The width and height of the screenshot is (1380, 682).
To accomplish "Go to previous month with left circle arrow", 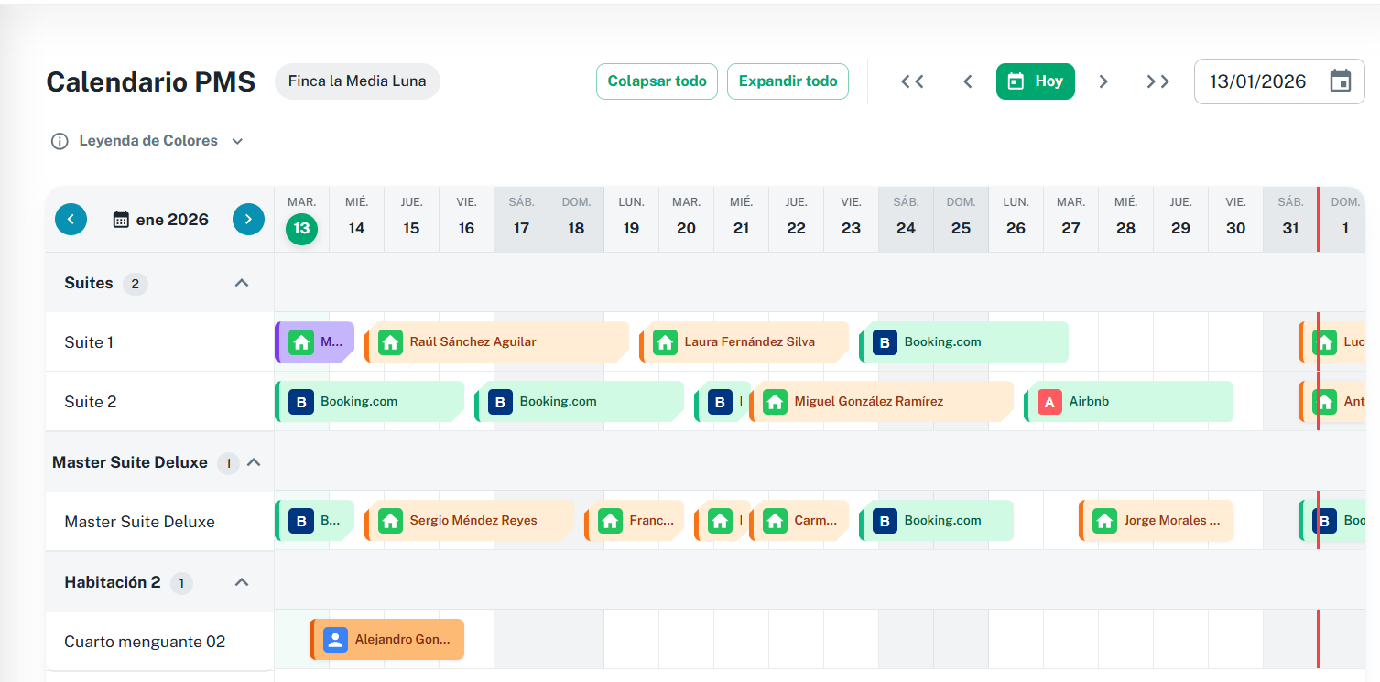I will [71, 220].
